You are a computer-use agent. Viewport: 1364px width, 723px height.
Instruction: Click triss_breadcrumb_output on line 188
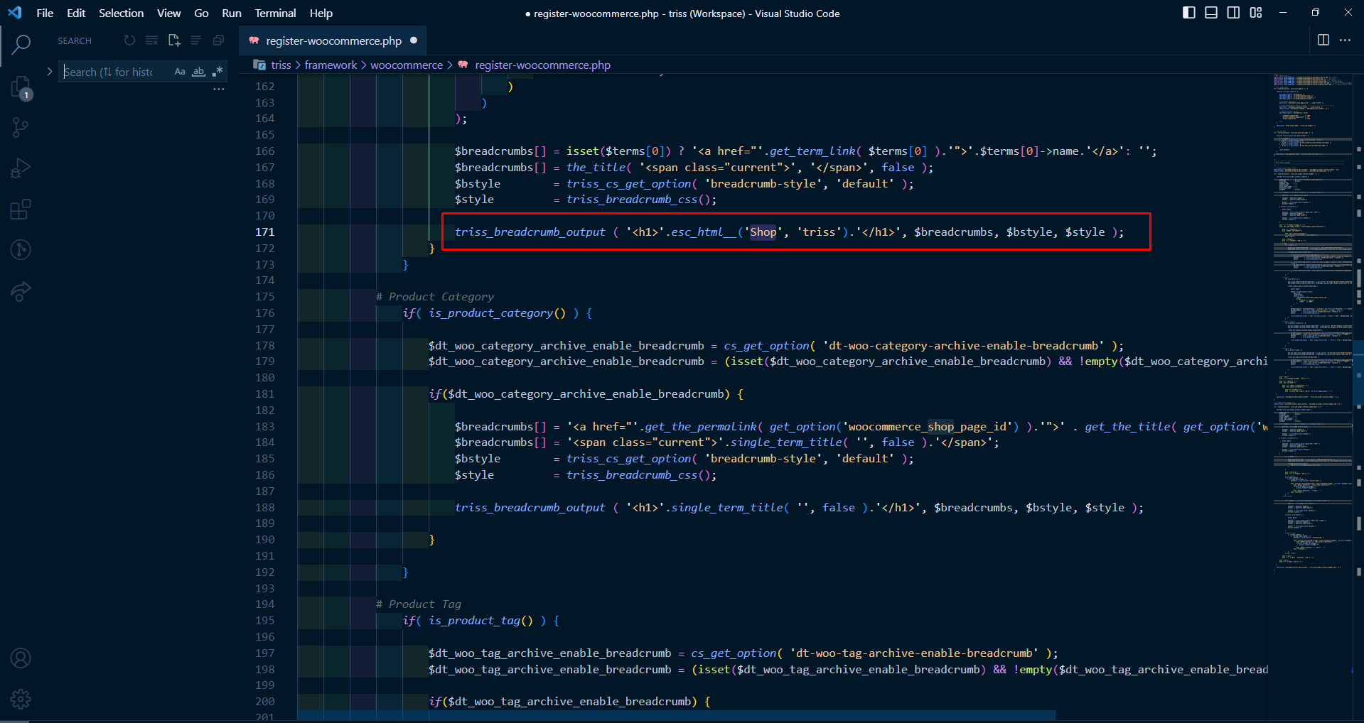coord(530,507)
